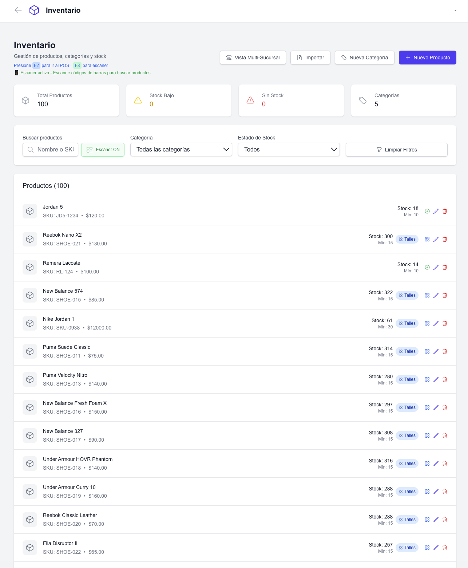The width and height of the screenshot is (468, 568).
Task: Click the Nuevo Producto button
Action: click(427, 58)
